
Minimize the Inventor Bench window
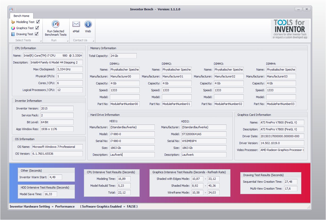[x=299, y=9]
